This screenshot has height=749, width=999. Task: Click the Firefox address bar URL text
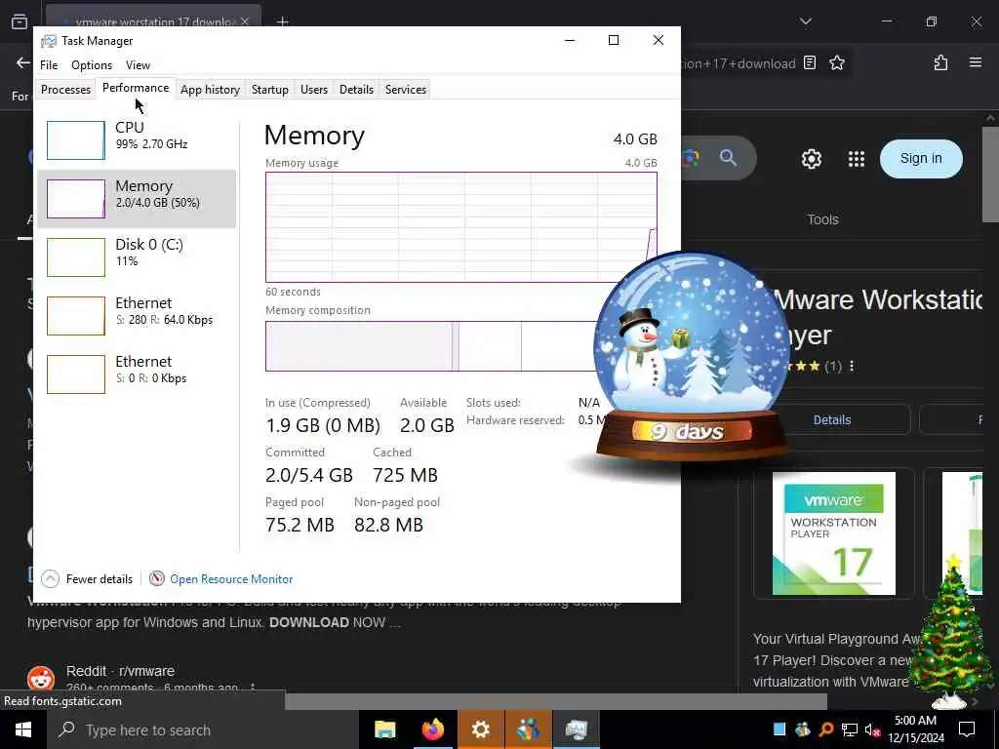(739, 63)
